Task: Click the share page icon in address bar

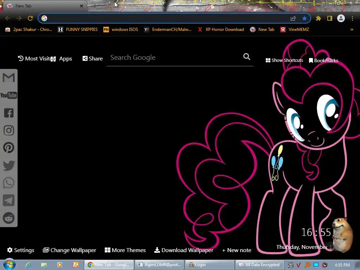Action: coord(293,18)
